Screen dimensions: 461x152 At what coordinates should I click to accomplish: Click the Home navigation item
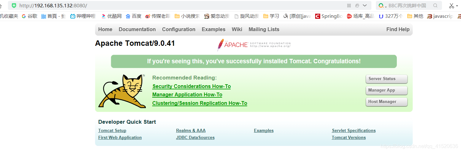[105, 29]
